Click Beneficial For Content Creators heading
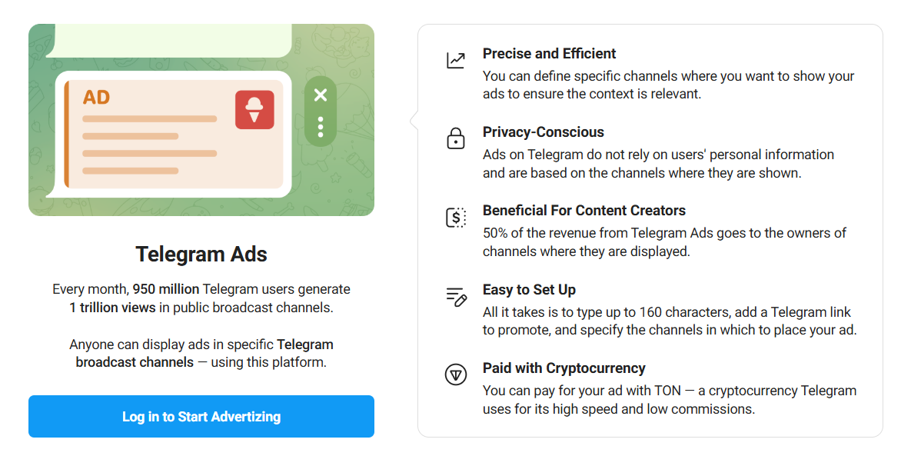This screenshot has height=456, width=901. 583,211
